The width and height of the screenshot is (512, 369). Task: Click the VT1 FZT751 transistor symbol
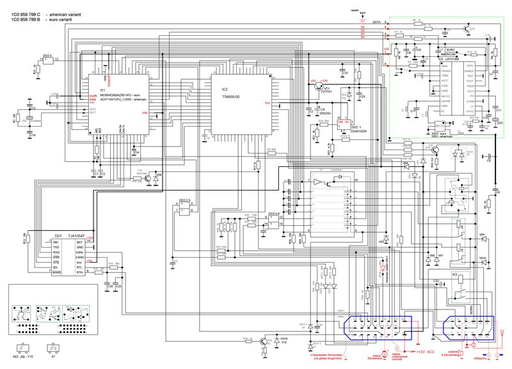[x=319, y=86]
